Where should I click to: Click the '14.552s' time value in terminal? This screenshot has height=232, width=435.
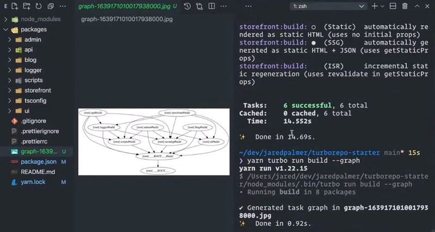pos(297,121)
